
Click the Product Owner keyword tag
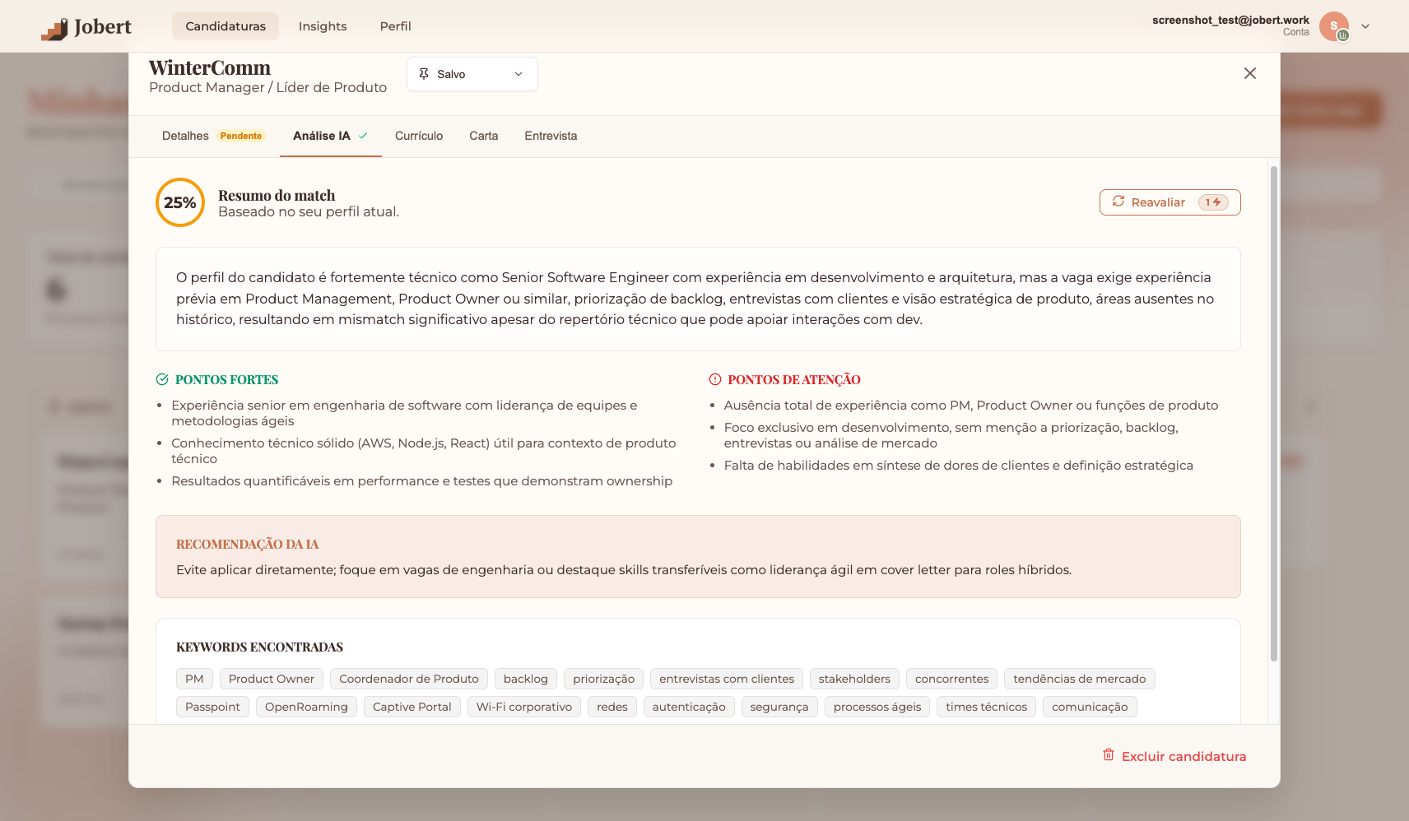272,679
